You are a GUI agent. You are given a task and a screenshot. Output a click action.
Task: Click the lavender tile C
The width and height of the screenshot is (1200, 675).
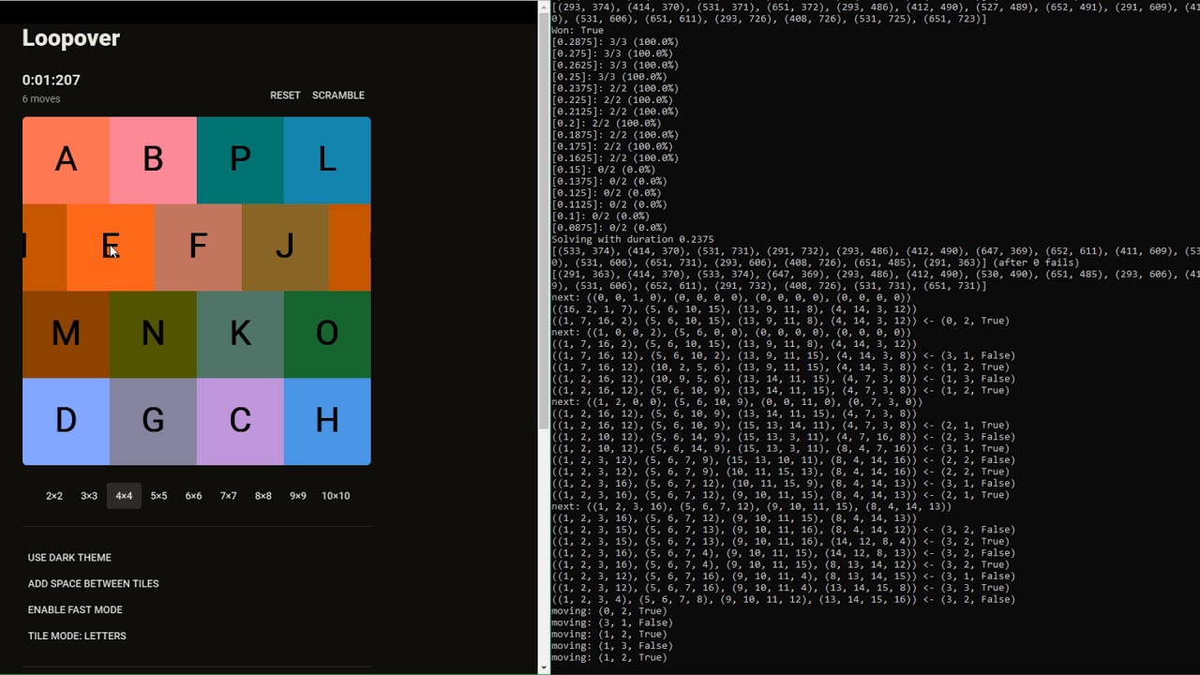(240, 422)
